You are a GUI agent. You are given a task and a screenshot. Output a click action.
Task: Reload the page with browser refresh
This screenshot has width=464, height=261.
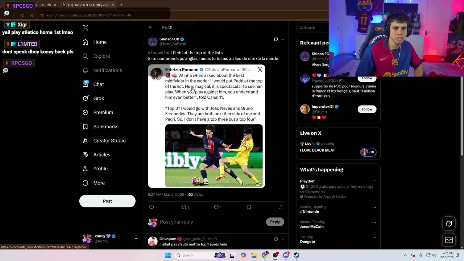(x=22, y=15)
